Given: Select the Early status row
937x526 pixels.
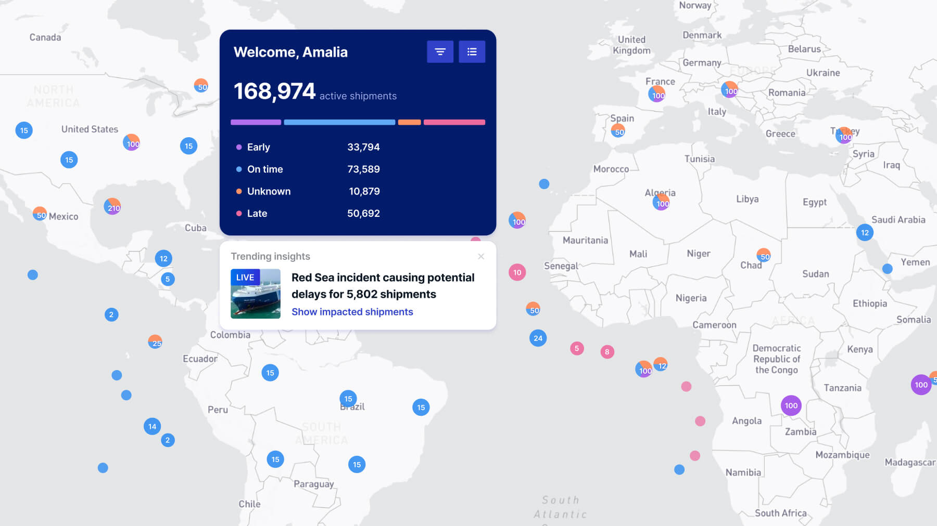Looking at the screenshot, I should [x=308, y=147].
